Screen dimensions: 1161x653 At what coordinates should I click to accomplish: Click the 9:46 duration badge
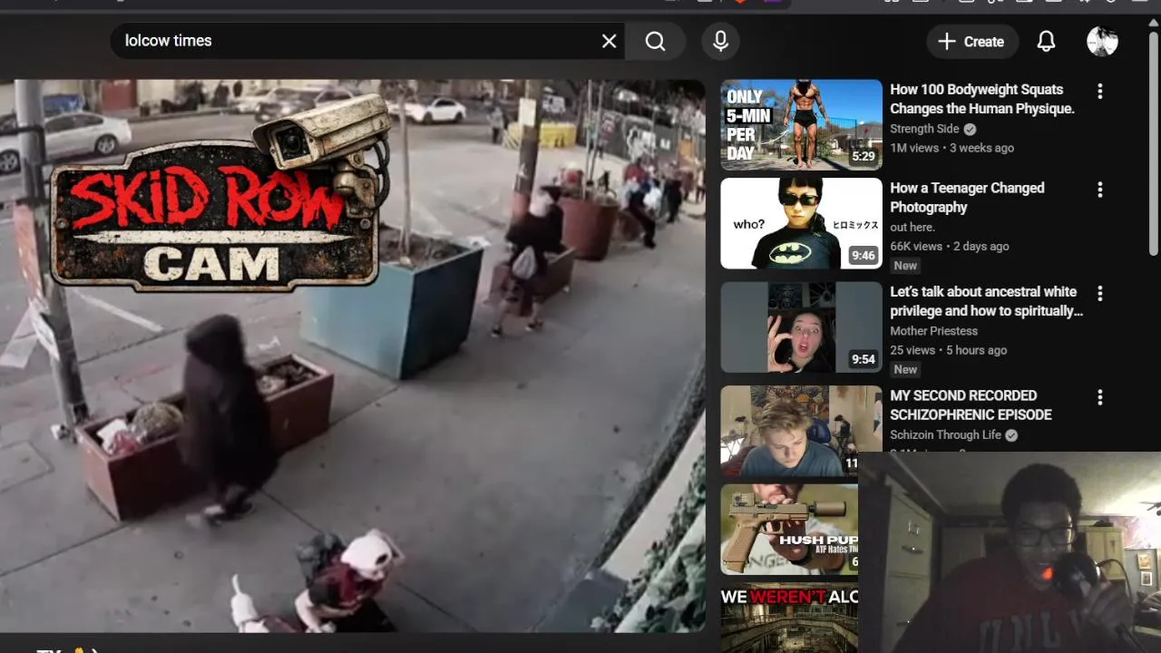pos(863,256)
